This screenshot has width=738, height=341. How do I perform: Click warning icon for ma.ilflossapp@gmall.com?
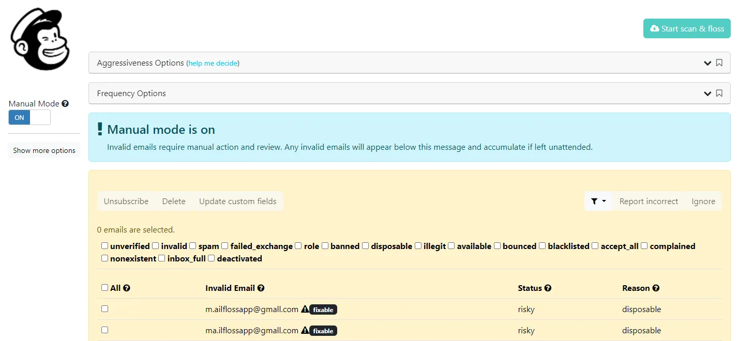(305, 331)
